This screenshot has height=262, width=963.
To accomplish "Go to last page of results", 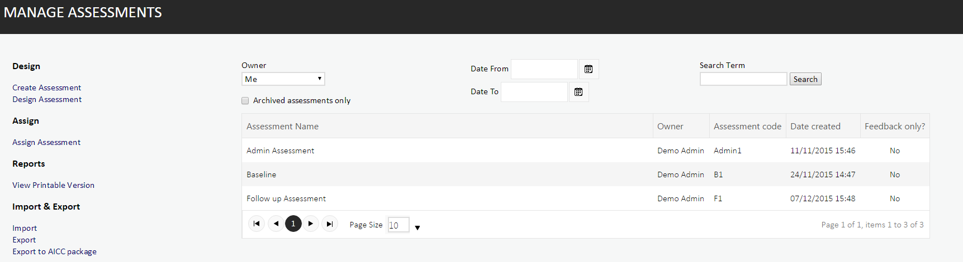I will [x=330, y=224].
